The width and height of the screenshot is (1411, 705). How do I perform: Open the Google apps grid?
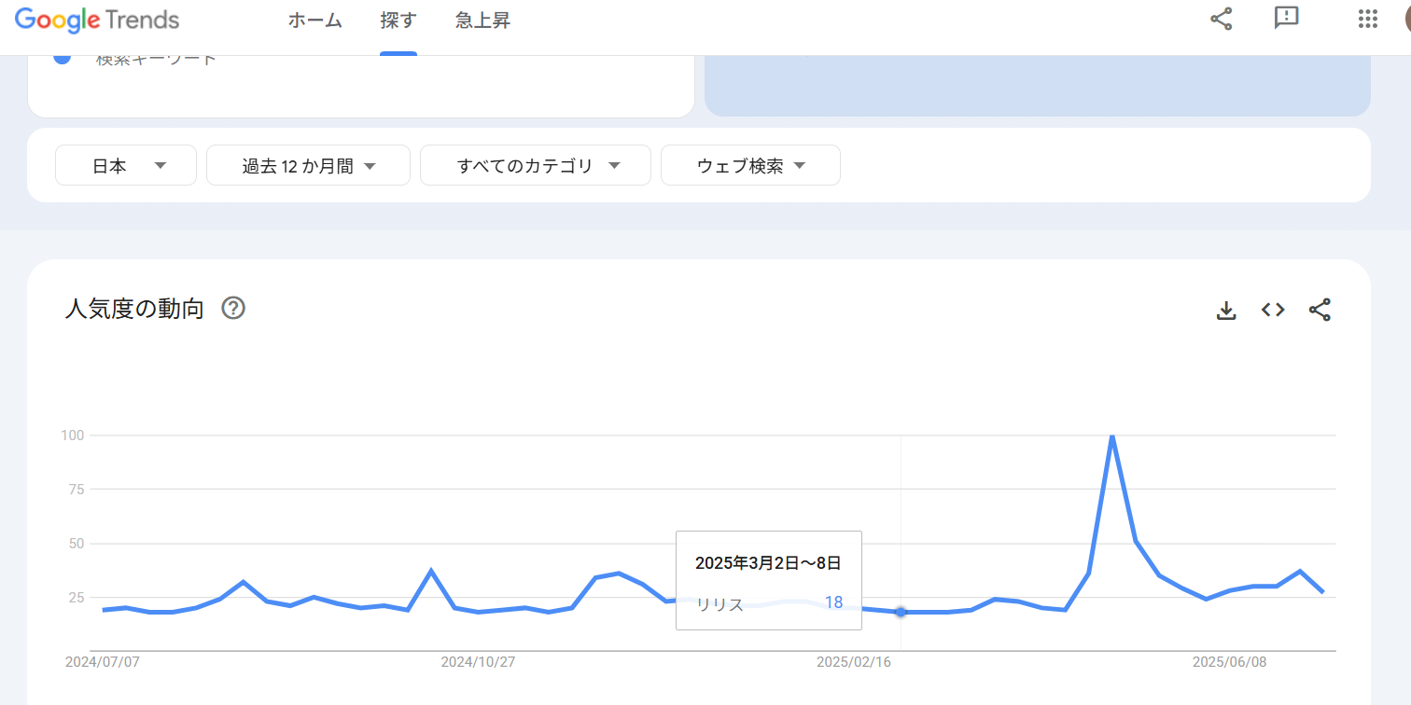[1368, 20]
